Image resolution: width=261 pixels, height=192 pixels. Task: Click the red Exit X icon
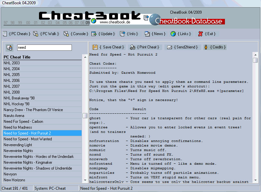[x=201, y=34]
